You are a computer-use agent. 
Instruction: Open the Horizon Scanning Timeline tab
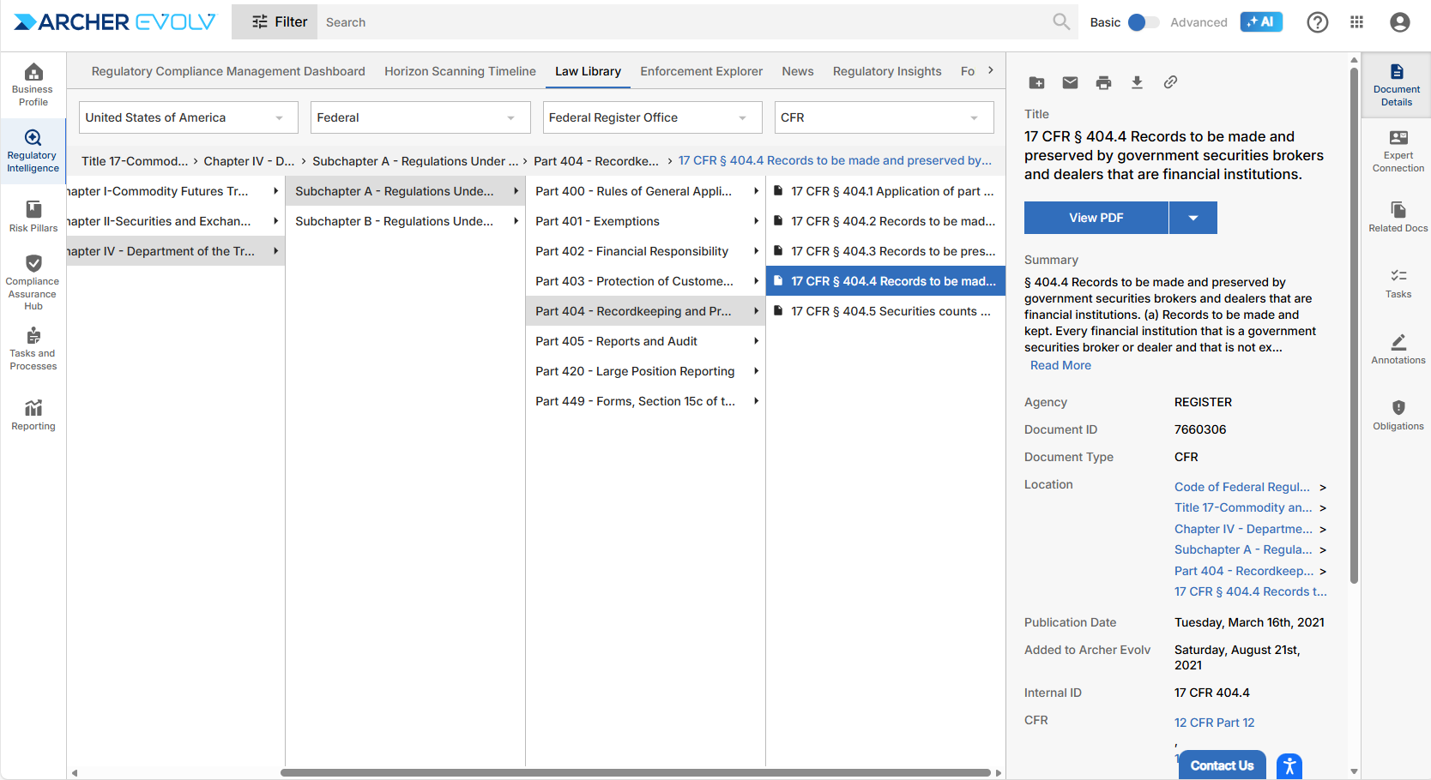(460, 71)
